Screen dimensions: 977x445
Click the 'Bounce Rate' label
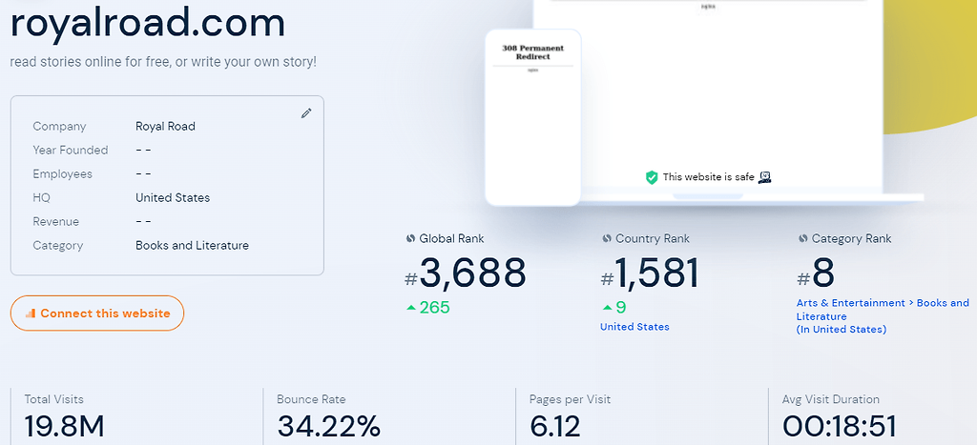tap(311, 399)
